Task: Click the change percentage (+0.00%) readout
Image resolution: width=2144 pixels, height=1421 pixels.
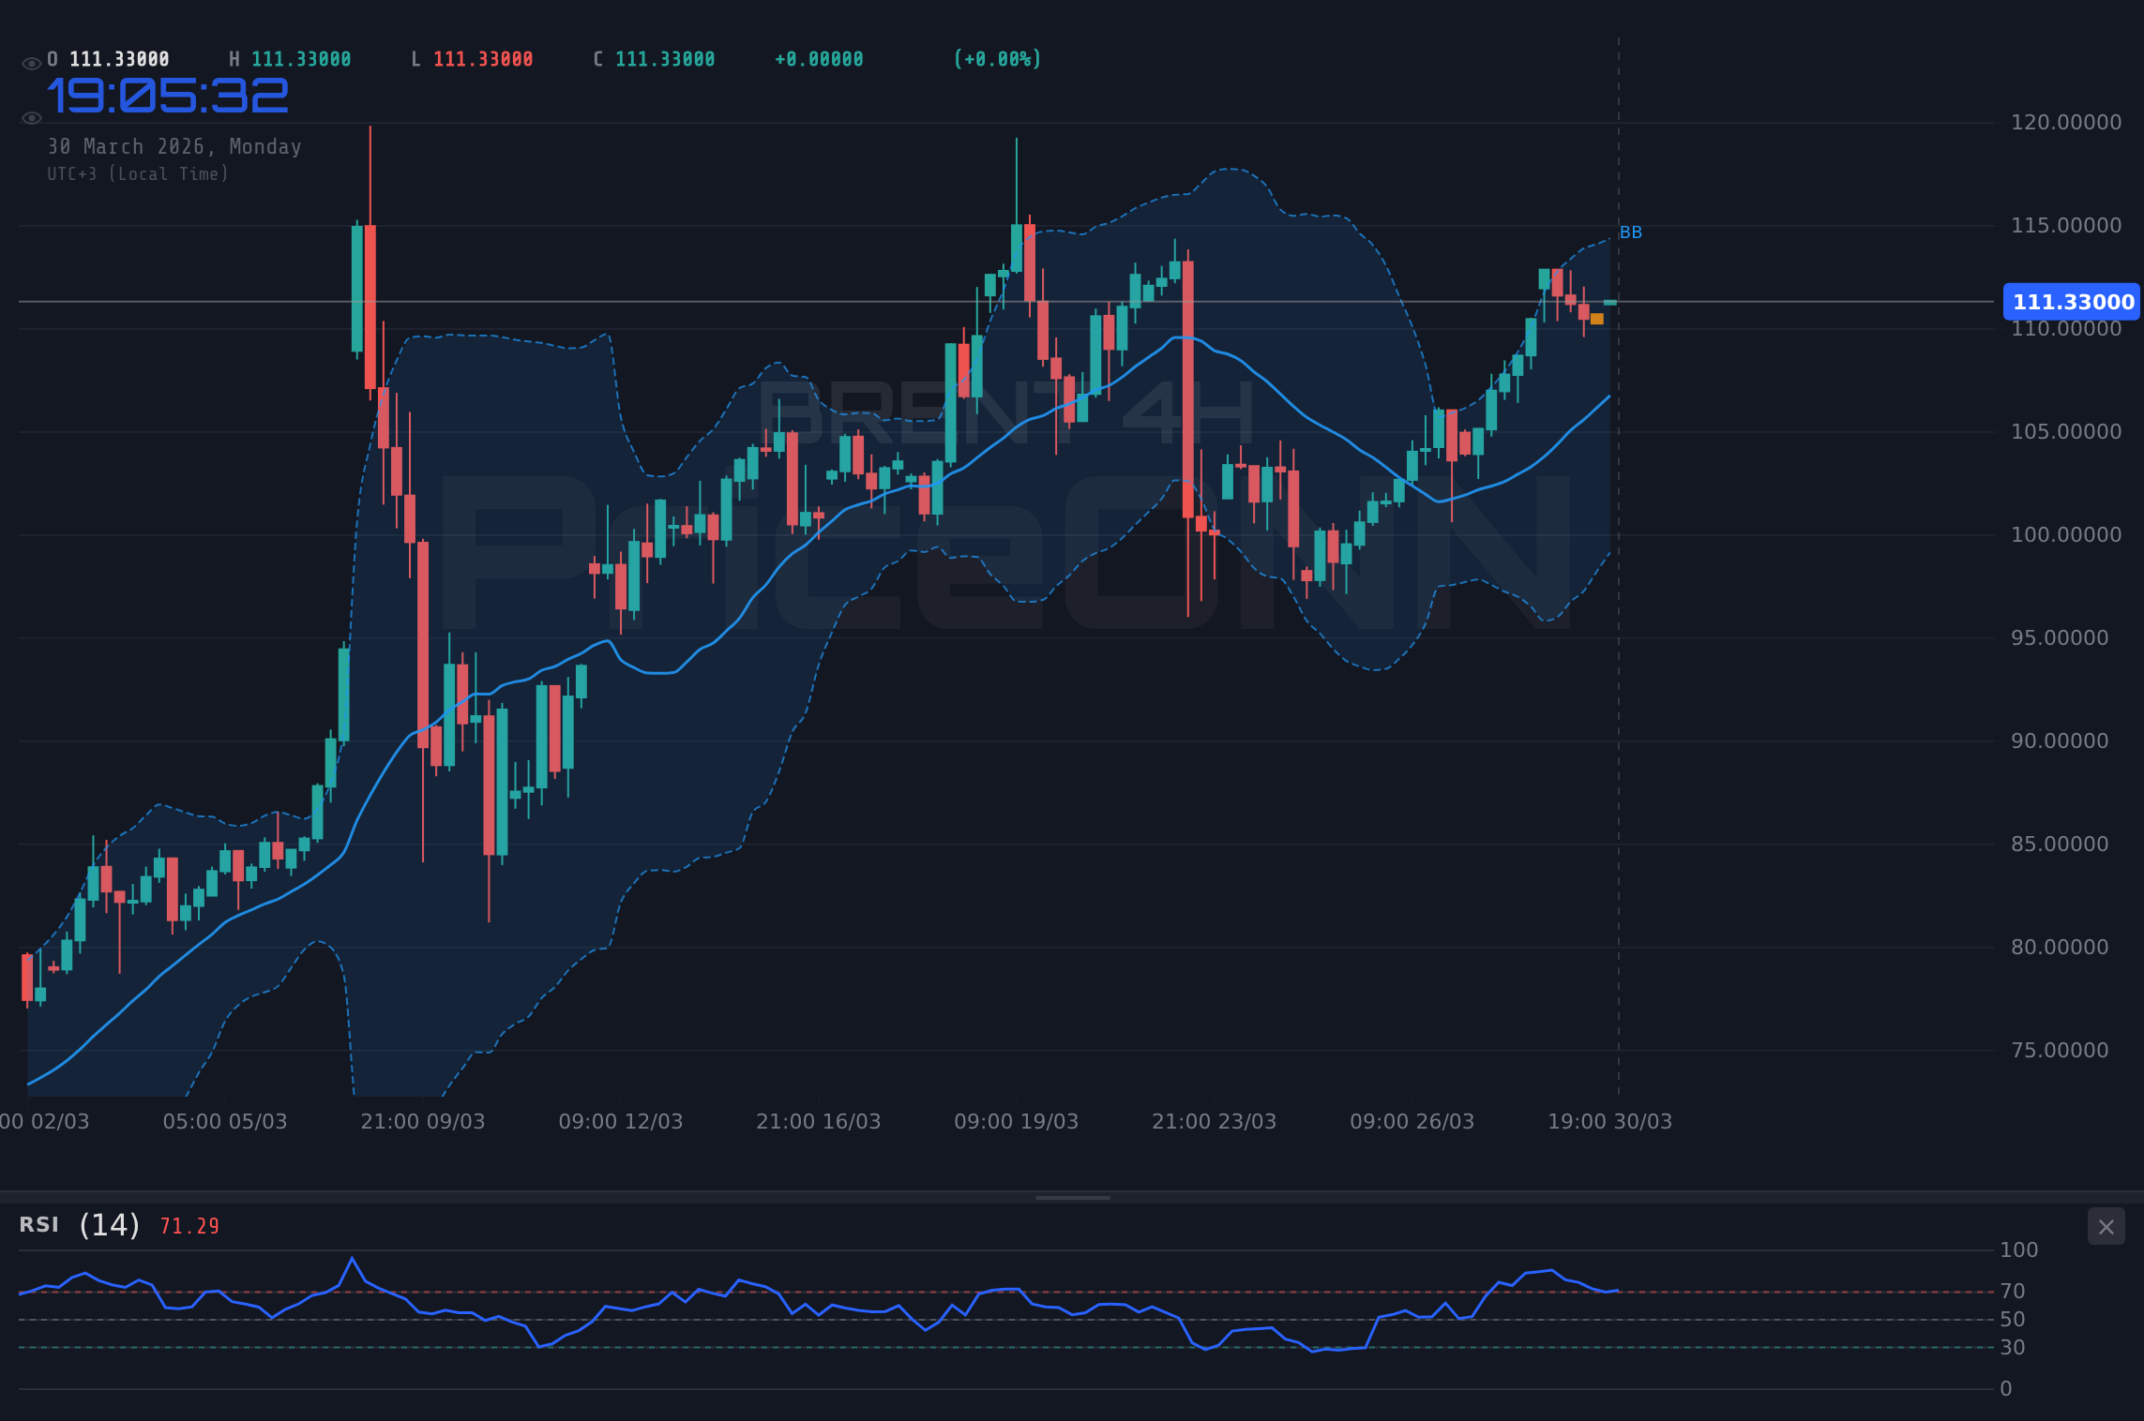Action: [x=997, y=58]
